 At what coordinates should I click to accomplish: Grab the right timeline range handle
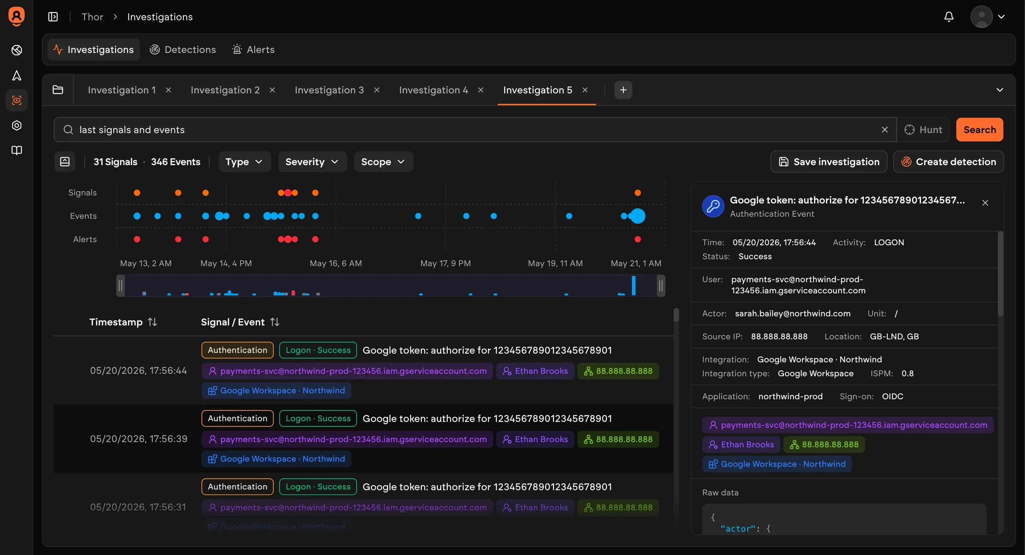661,285
